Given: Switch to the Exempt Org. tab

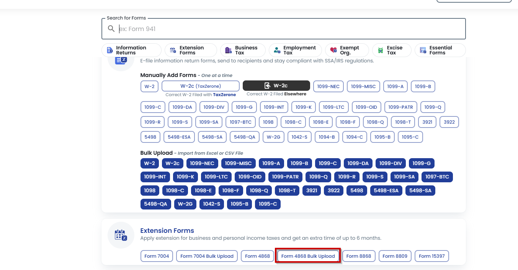Looking at the screenshot, I should click(x=347, y=50).
